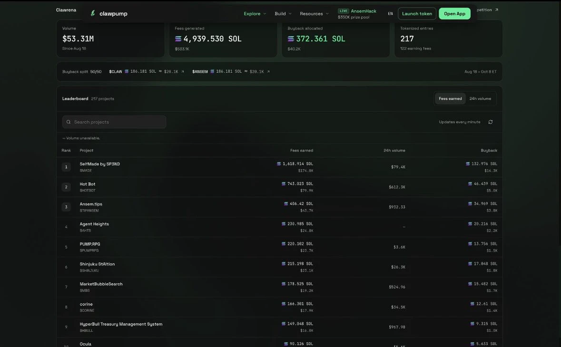Image resolution: width=561 pixels, height=347 pixels.
Task: Refresh the leaderboard with the reload icon
Action: coord(491,122)
